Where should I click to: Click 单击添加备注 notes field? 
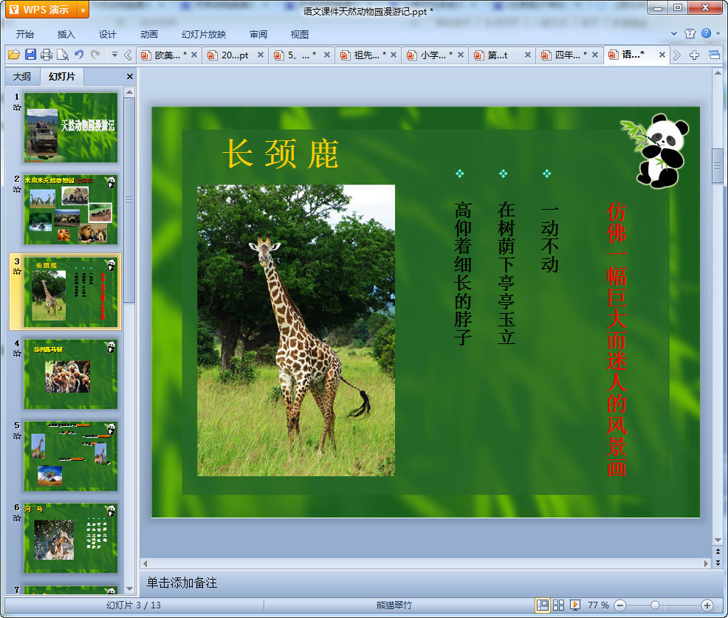(182, 583)
